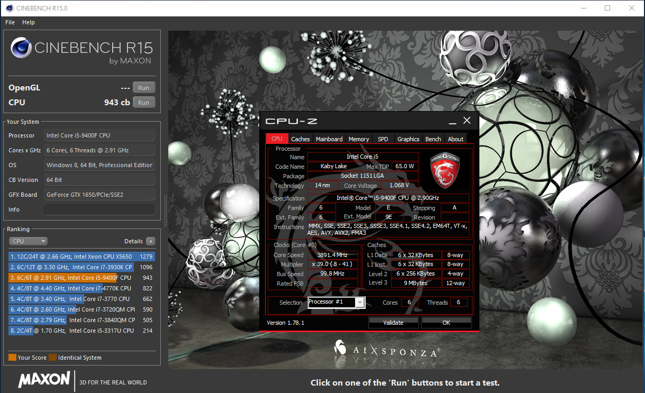Click the Package value Socket 1151 LGA
Screen dimensions: 645x393
[363, 176]
